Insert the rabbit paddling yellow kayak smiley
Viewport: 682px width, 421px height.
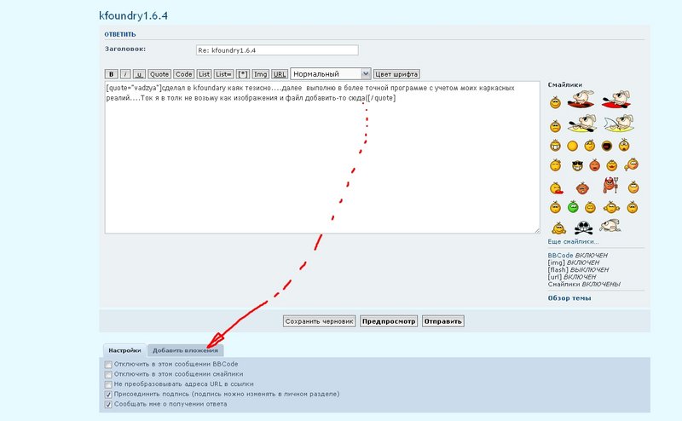pyautogui.click(x=582, y=124)
